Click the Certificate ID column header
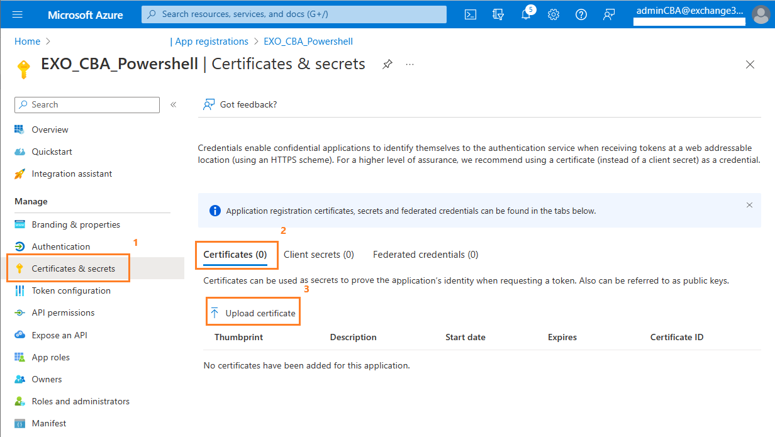This screenshot has height=437, width=775. [x=677, y=337]
